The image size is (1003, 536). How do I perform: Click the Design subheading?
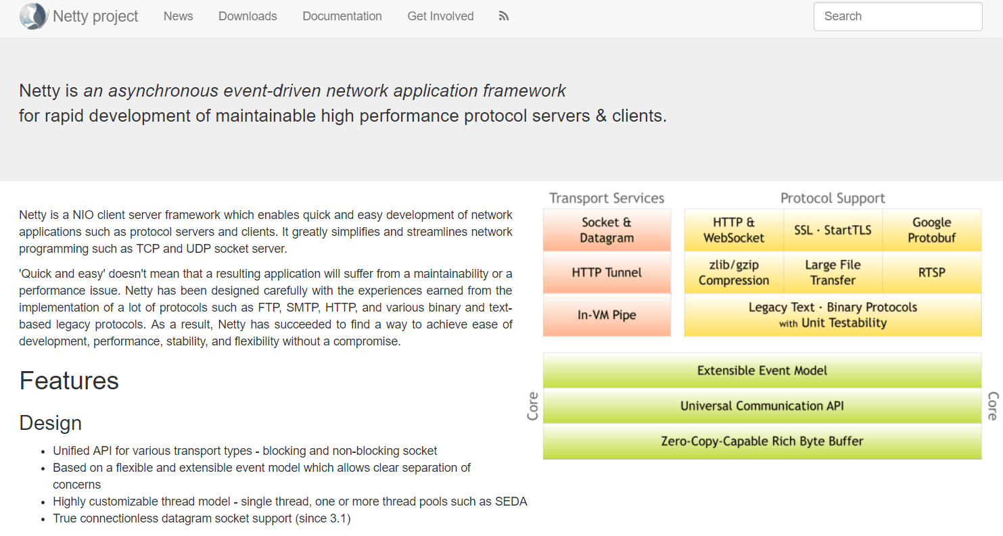(x=51, y=422)
